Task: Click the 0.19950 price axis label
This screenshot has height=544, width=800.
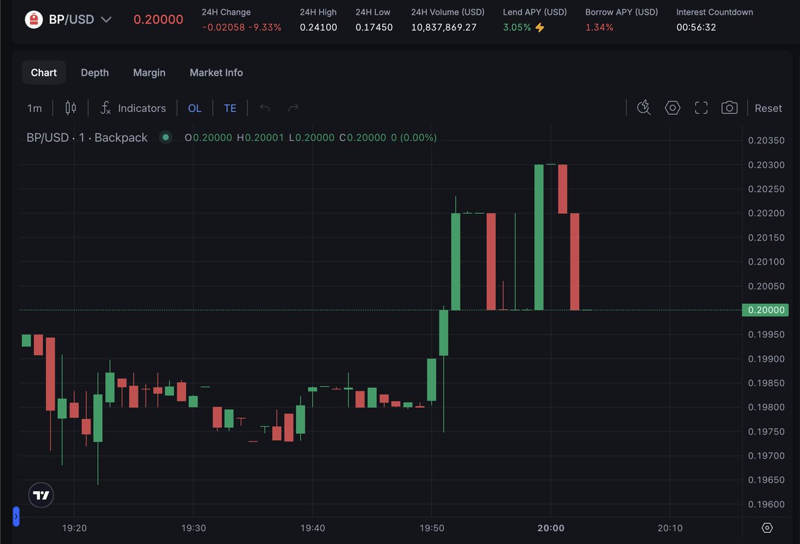Action: [x=765, y=334]
